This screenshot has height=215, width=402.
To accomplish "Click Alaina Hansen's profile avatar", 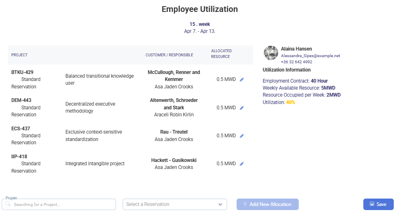I will (x=271, y=53).
